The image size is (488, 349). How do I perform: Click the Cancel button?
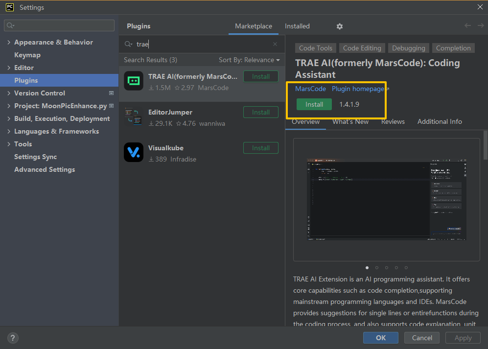422,338
